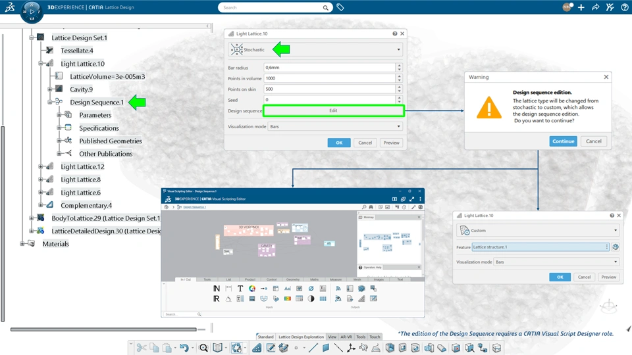Click the Lattice structure.1 Feature field
This screenshot has width=632, height=355.
point(540,247)
